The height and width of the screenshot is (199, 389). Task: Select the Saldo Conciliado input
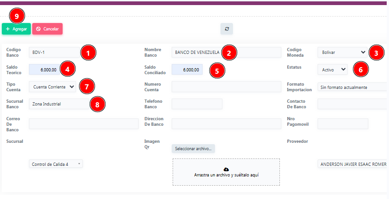click(x=187, y=70)
